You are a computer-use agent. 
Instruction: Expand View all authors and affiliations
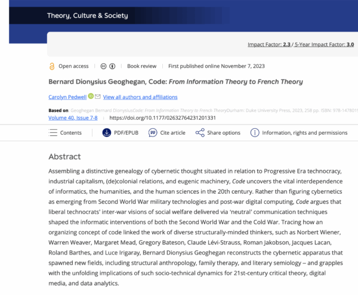140,97
